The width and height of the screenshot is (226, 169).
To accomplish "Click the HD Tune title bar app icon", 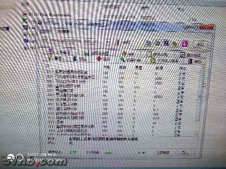I will [40, 23].
